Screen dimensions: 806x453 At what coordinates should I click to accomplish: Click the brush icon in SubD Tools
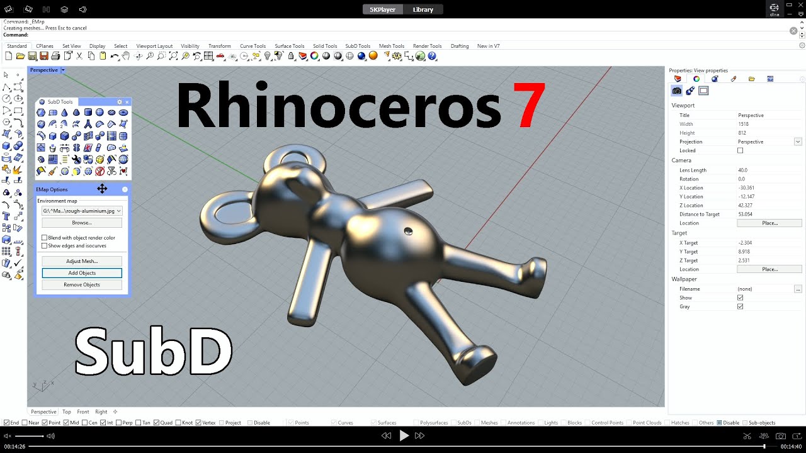click(53, 171)
